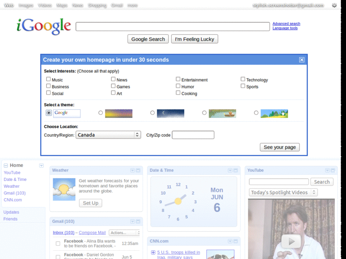Click the YouTube Search button
Screen dimensions: 346x259
(x=322, y=182)
